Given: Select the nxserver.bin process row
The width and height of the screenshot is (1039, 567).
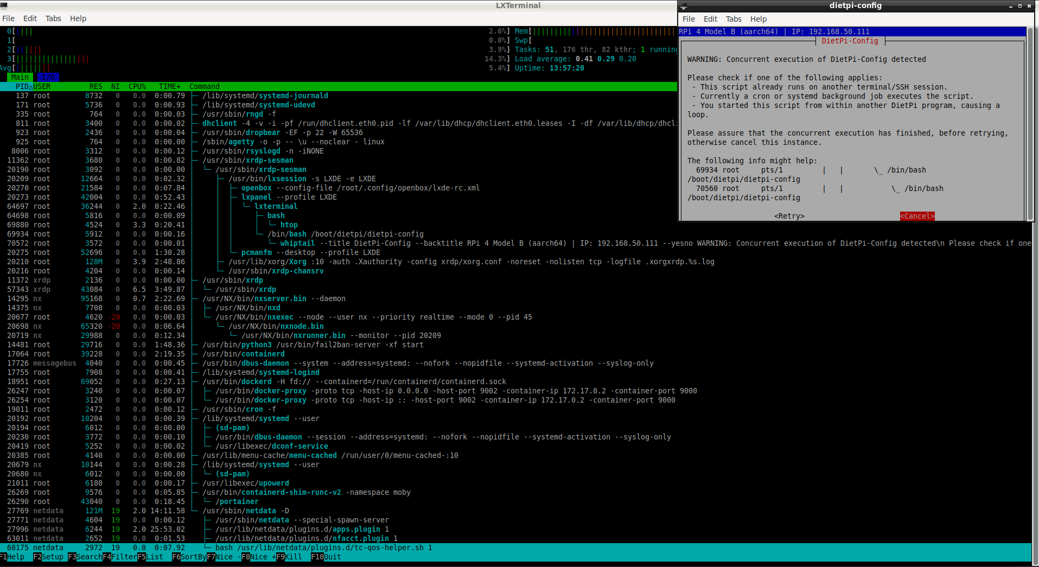Looking at the screenshot, I should tap(515, 298).
